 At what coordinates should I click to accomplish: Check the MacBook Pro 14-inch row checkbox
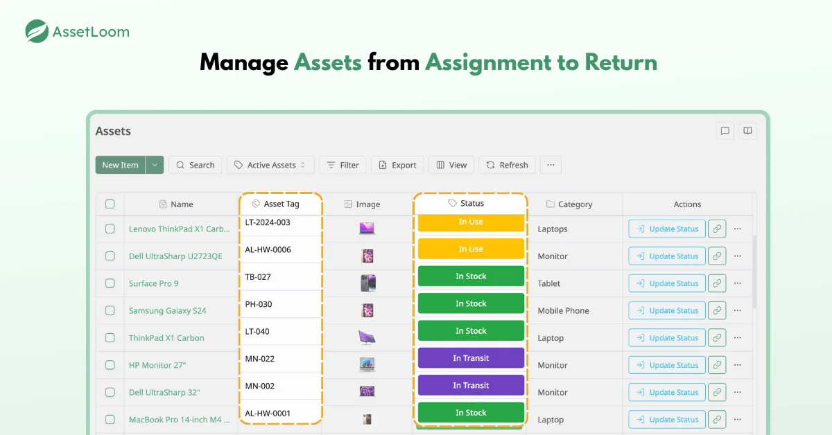pyautogui.click(x=110, y=420)
